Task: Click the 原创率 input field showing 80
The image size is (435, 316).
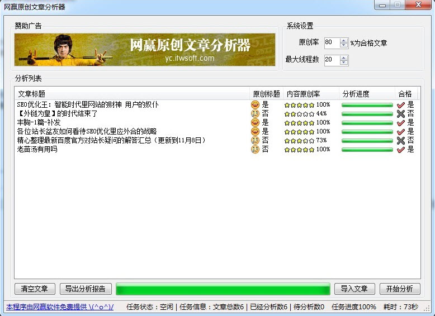Action: pos(332,42)
